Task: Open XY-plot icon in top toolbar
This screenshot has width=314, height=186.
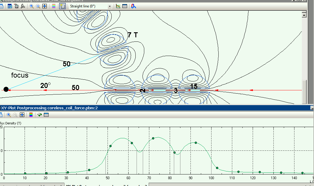Action: tap(118, 6)
